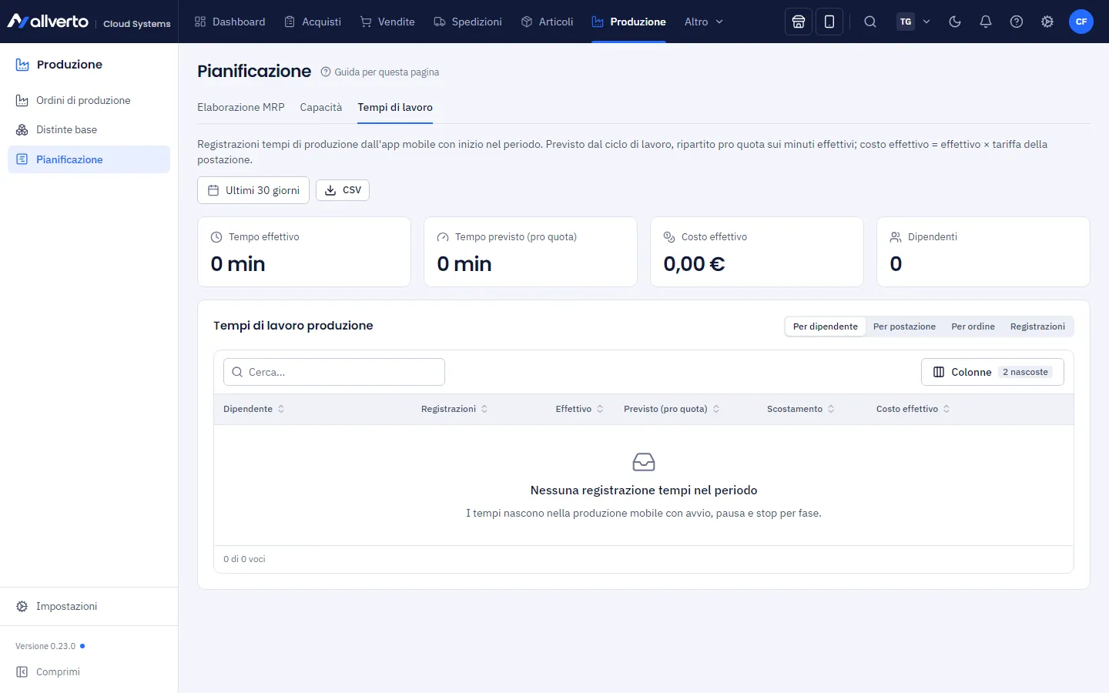Screen dimensions: 1109x693
Task: Open Impostazioni in the sidebar
Action: 89,606
